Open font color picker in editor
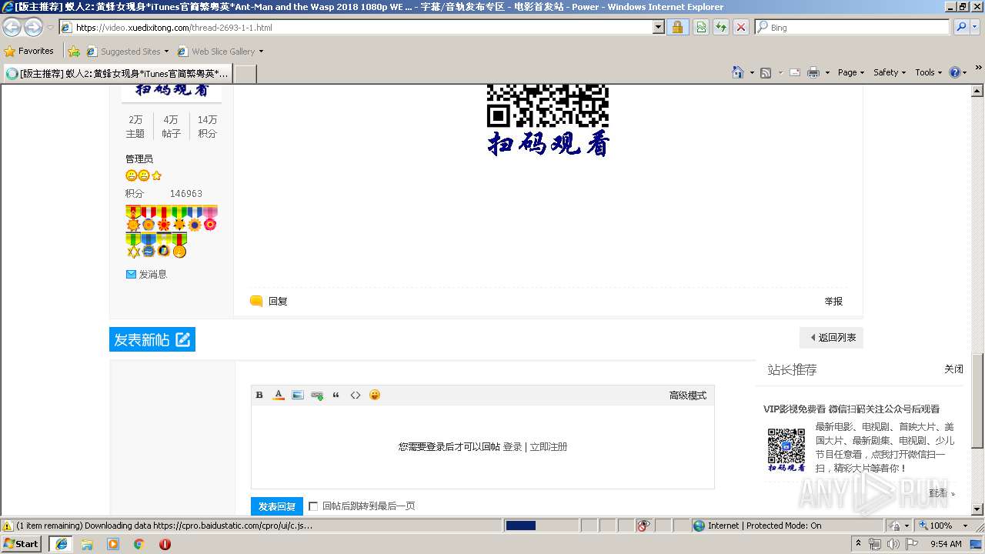 tap(279, 395)
